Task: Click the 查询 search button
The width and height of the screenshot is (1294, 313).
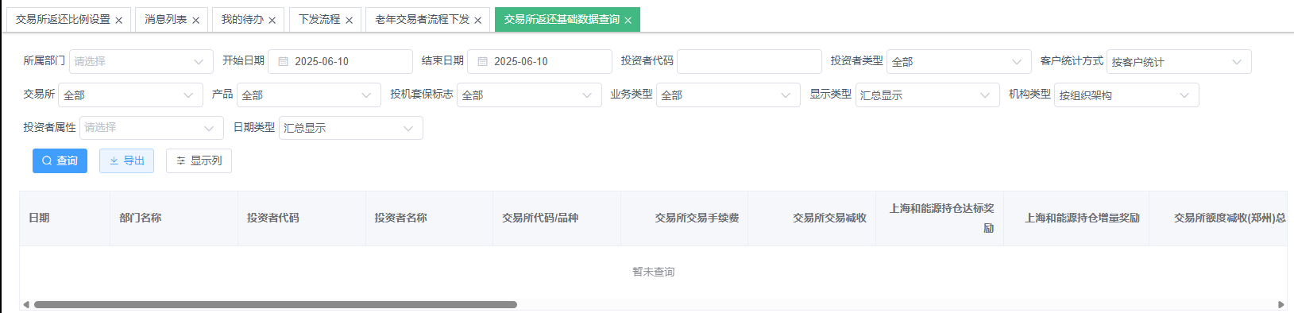Action: [x=60, y=160]
